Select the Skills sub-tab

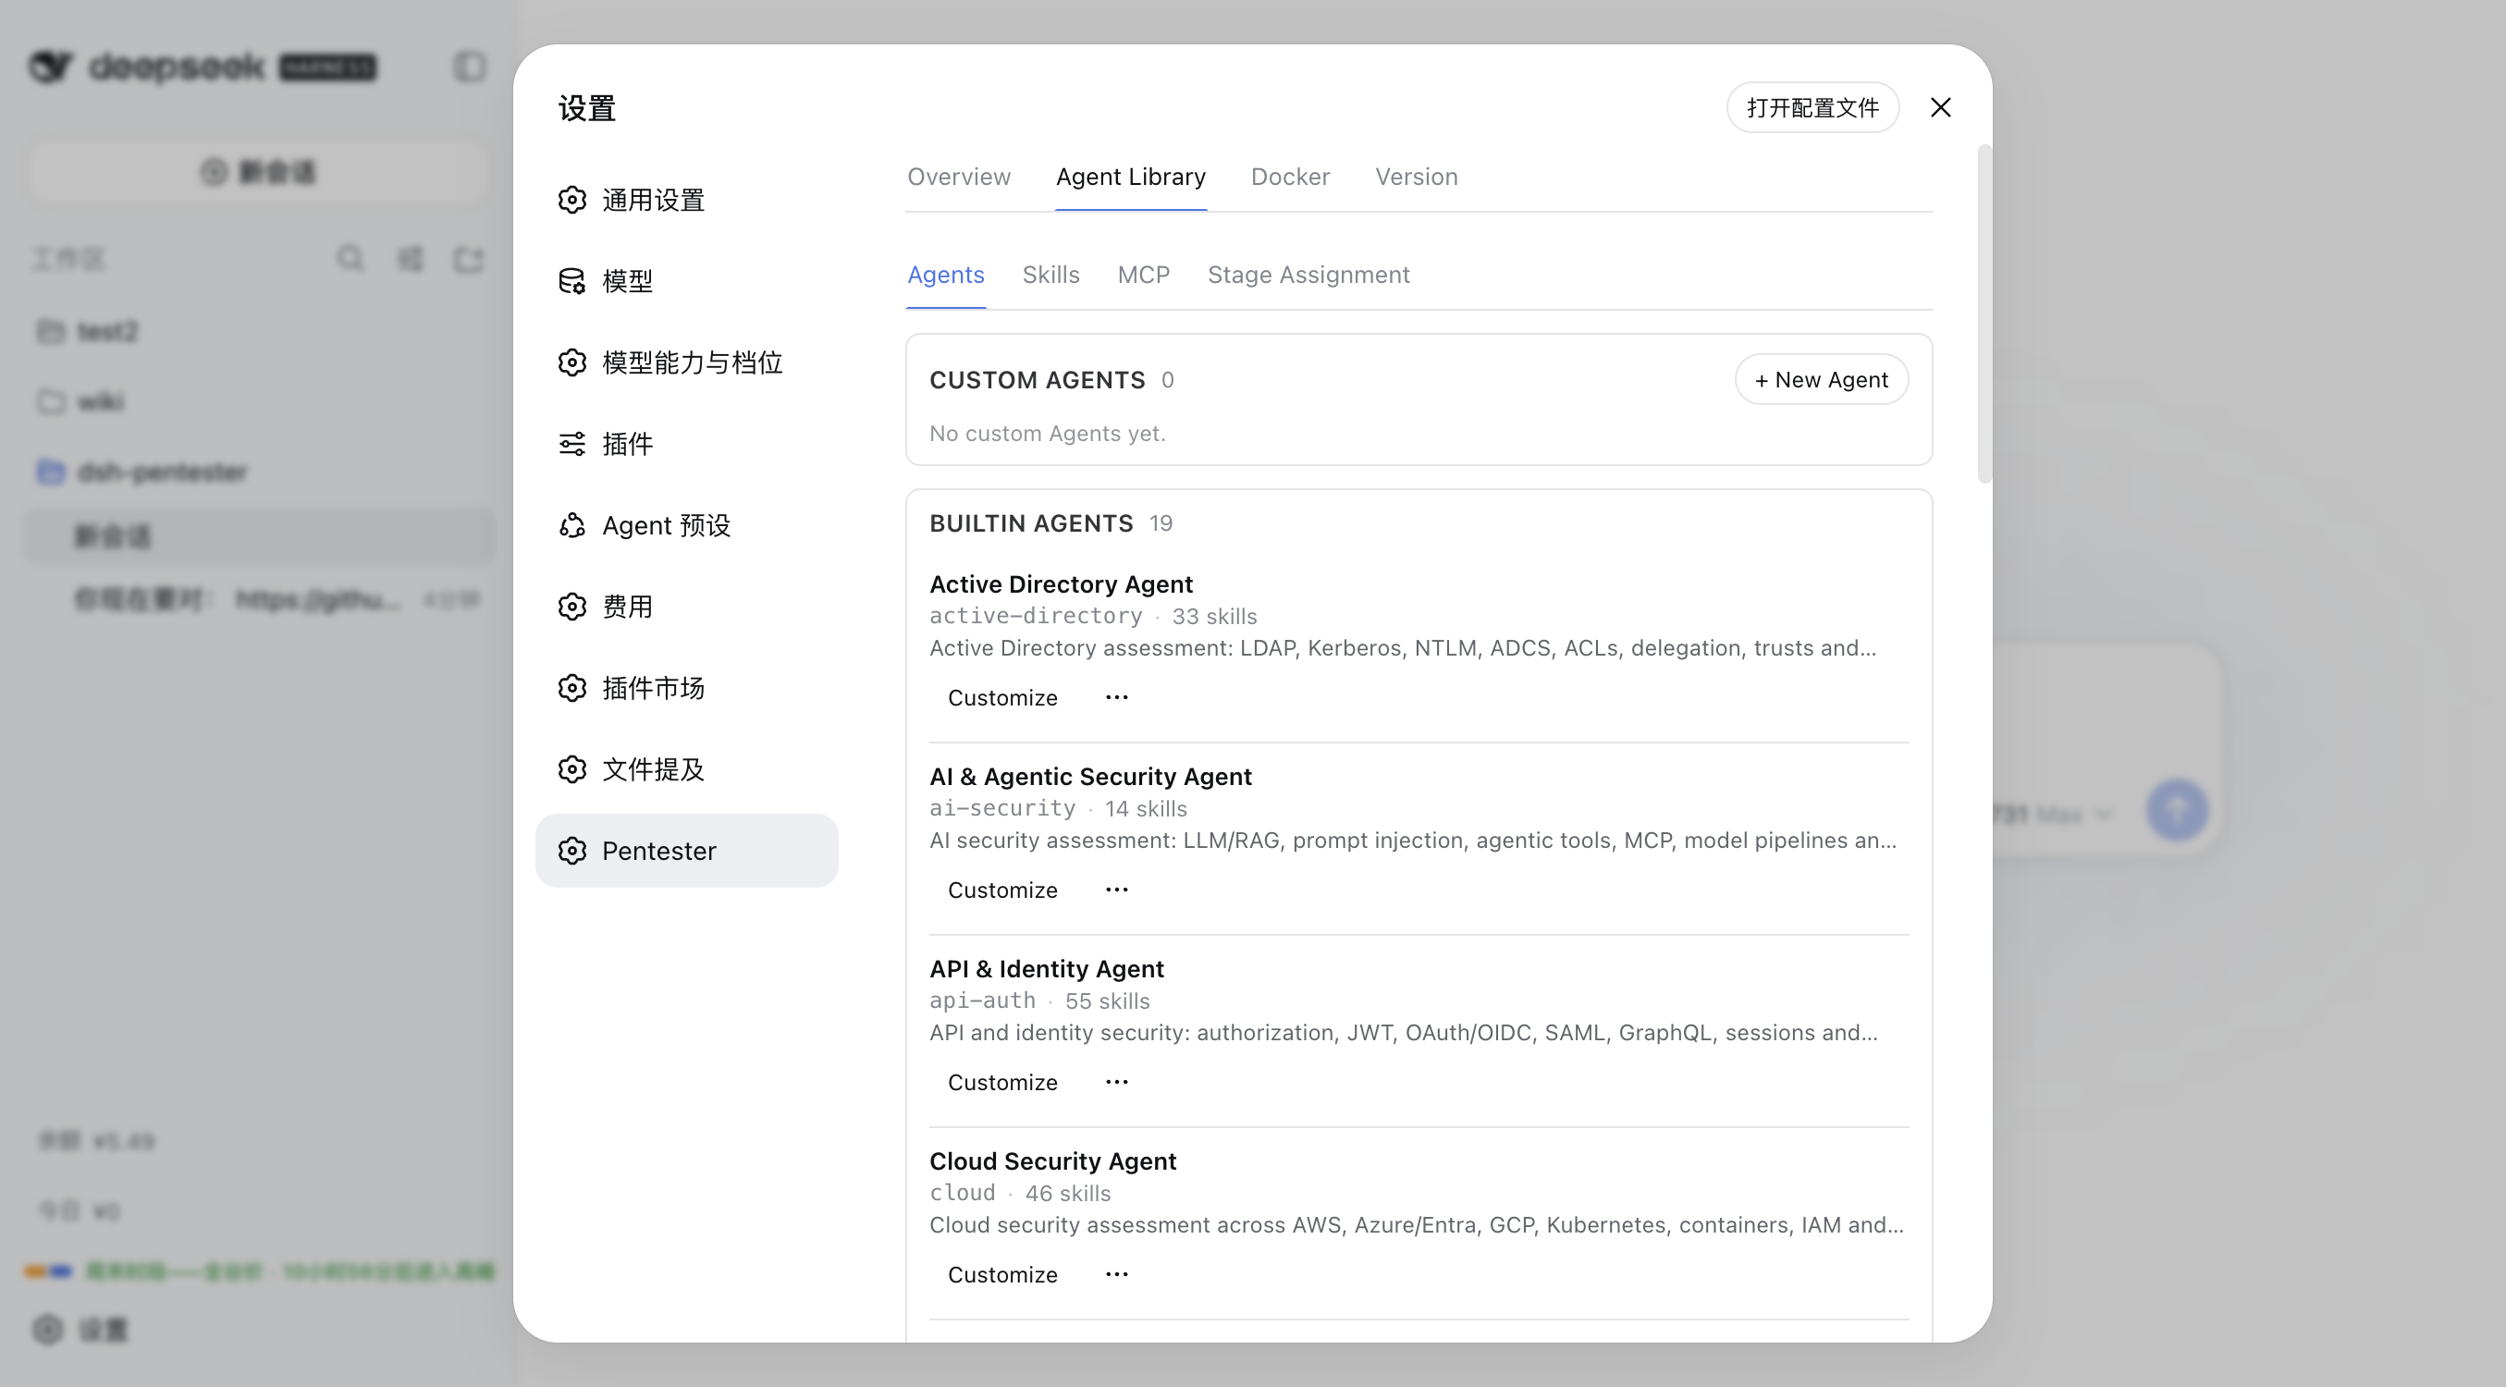point(1050,275)
